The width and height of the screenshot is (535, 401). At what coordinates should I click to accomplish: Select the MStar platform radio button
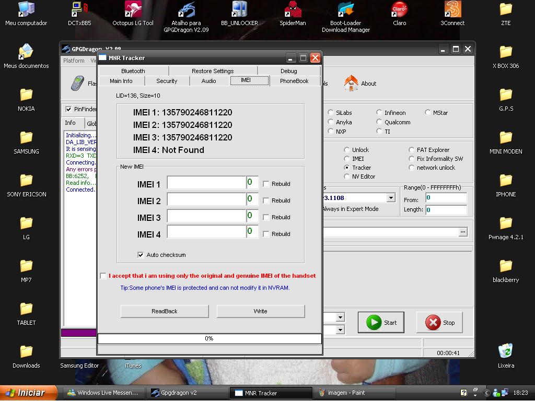point(427,113)
